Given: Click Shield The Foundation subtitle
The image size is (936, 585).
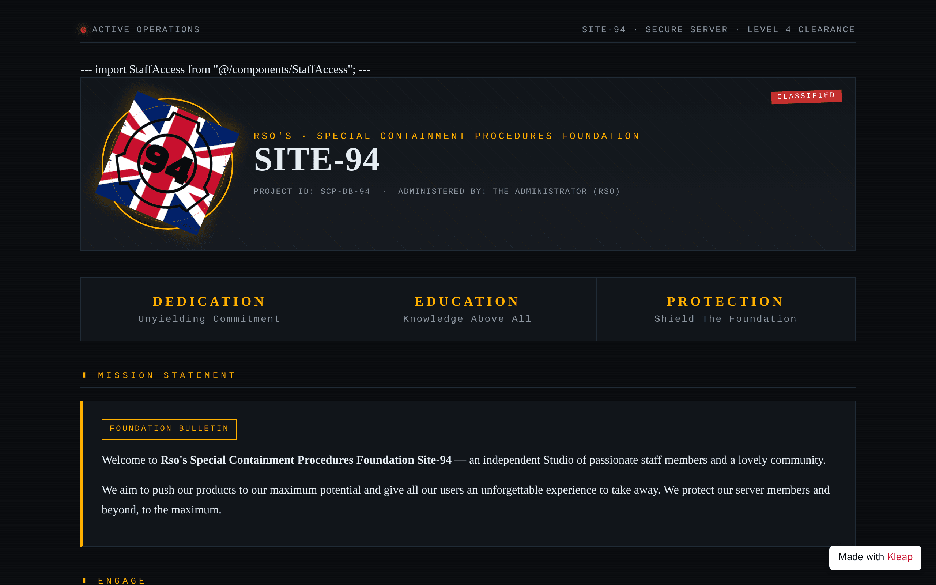Looking at the screenshot, I should tap(726, 319).
